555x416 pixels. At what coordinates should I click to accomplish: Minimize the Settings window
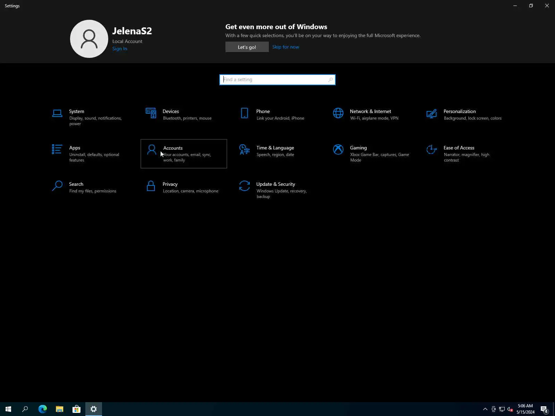[x=515, y=6]
